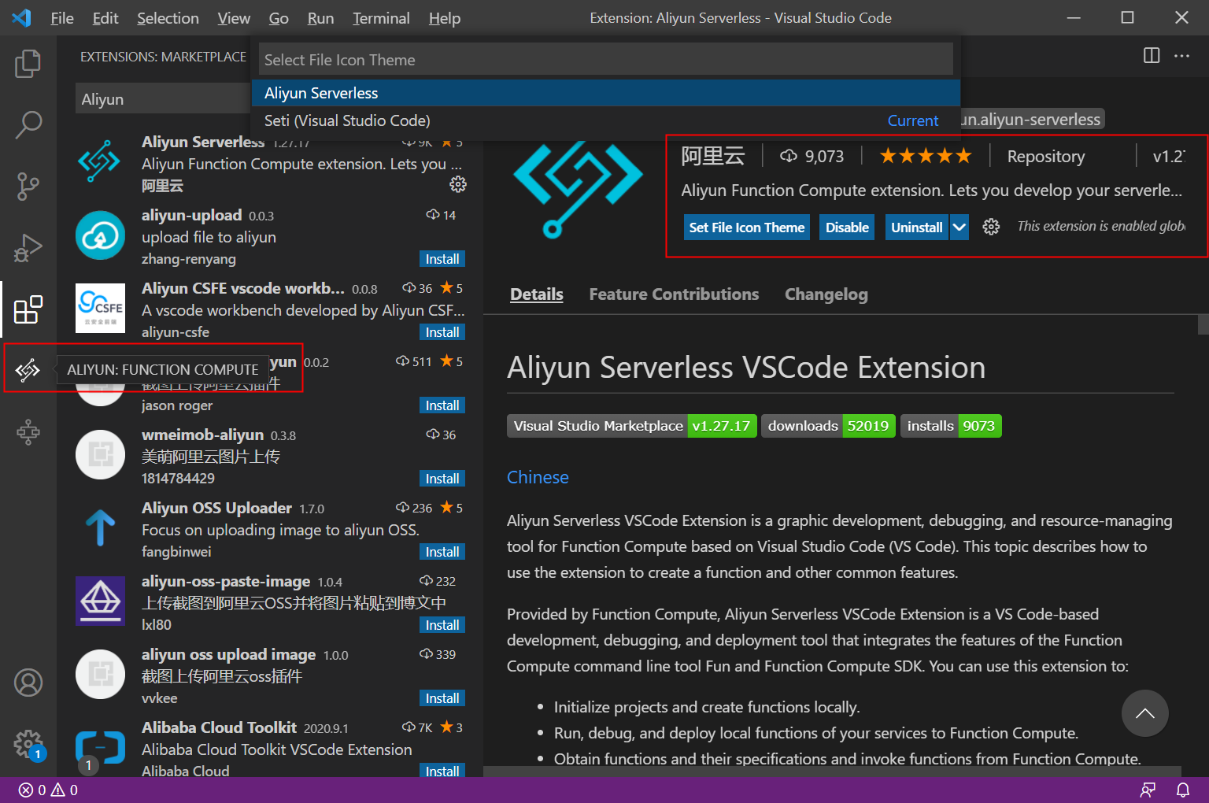Viewport: 1209px width, 803px height.
Task: Select Aliyun Serverless file icon theme
Action: (606, 93)
